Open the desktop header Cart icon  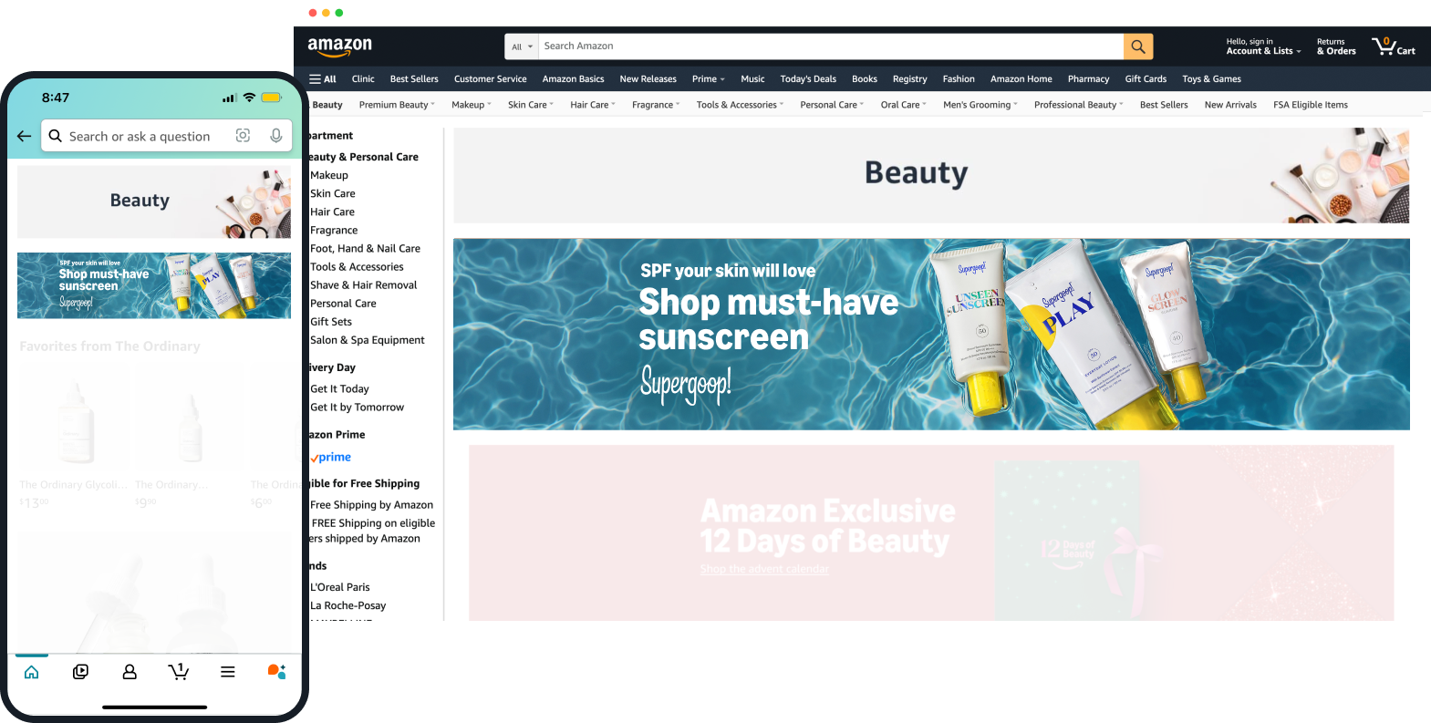(x=1394, y=46)
